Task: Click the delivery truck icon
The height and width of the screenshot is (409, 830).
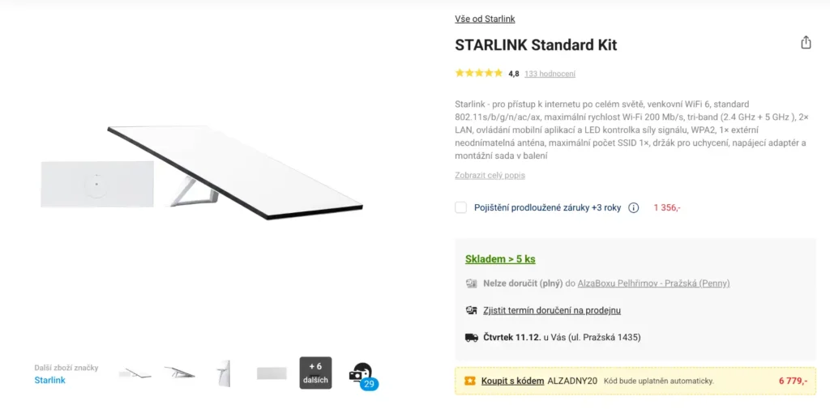Action: click(x=471, y=337)
